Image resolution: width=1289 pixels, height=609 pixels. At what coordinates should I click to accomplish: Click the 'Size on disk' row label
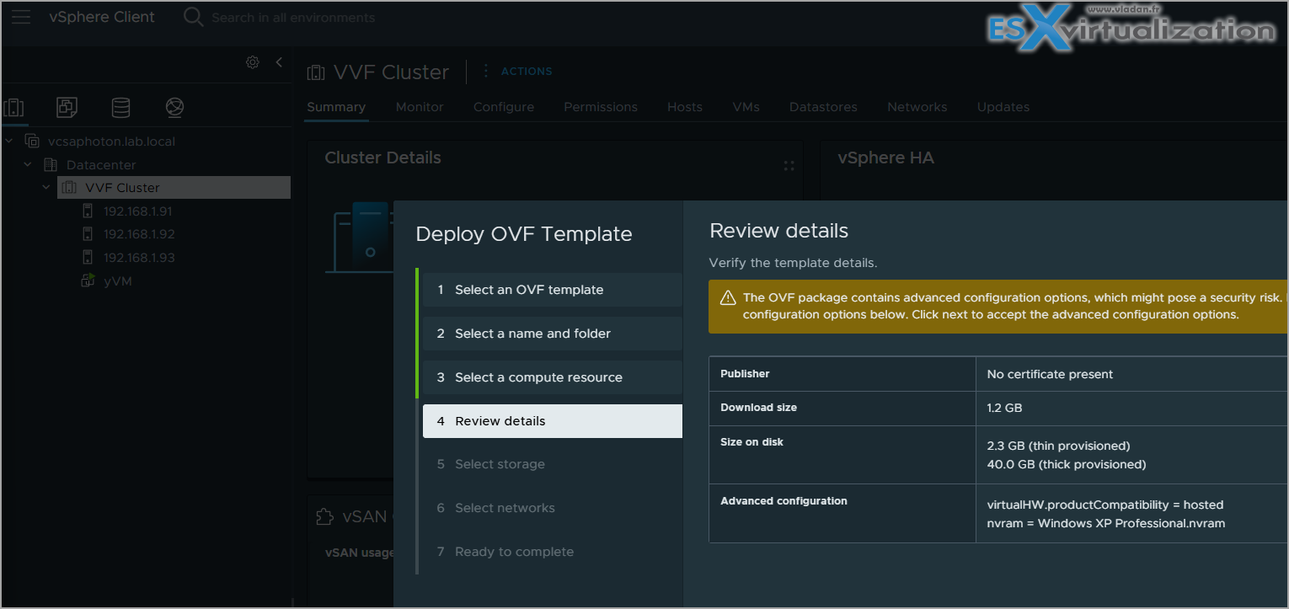point(751,442)
